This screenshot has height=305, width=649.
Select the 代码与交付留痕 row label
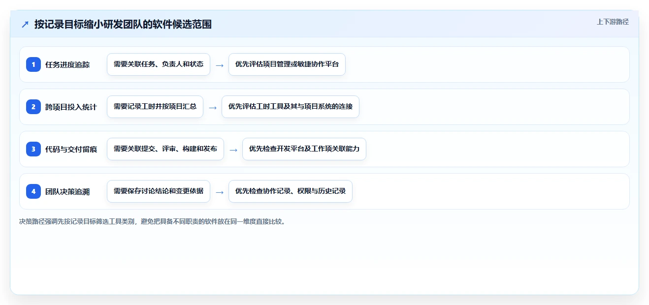[x=71, y=149]
